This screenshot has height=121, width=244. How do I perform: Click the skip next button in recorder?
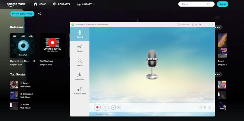(119, 107)
